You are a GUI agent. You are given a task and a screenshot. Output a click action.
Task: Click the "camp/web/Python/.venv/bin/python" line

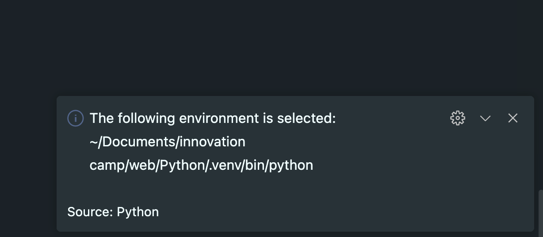tap(201, 165)
